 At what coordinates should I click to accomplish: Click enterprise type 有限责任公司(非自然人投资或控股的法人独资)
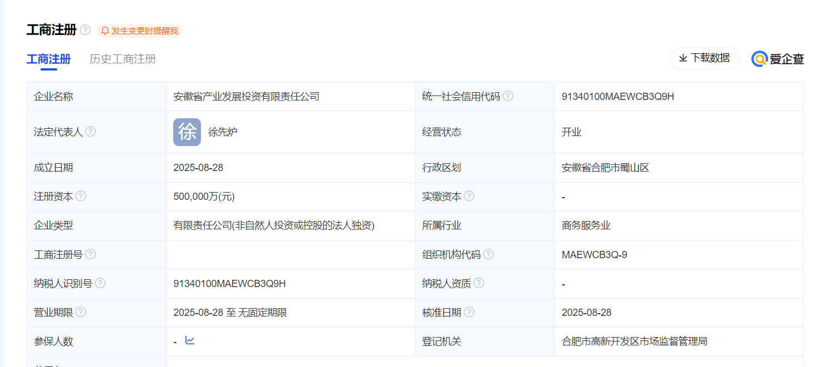[274, 225]
